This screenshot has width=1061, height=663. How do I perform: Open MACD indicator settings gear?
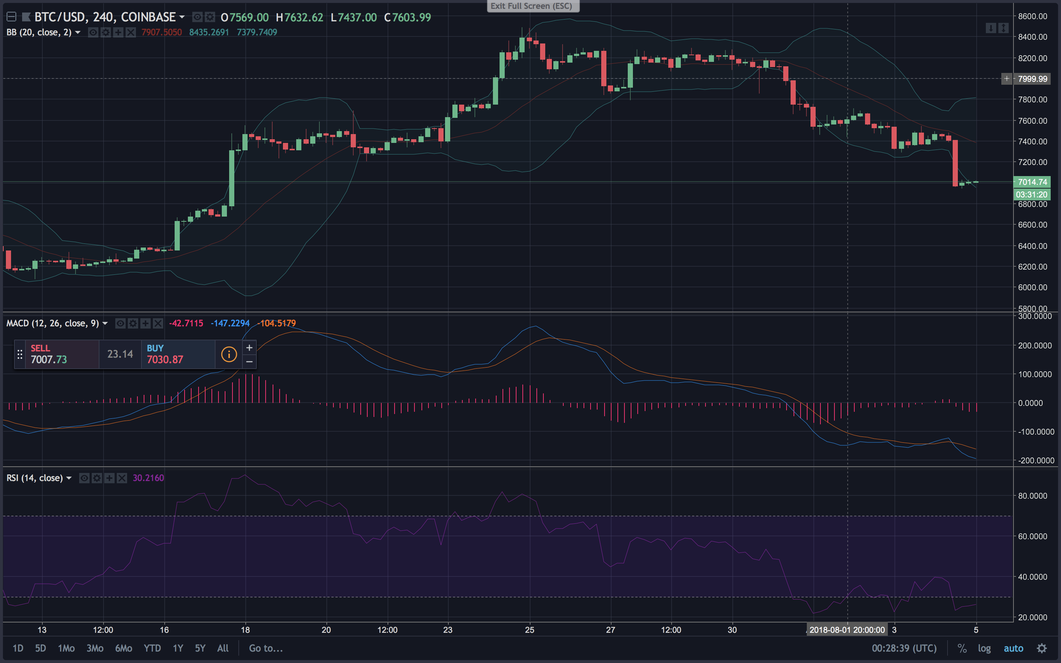point(133,323)
